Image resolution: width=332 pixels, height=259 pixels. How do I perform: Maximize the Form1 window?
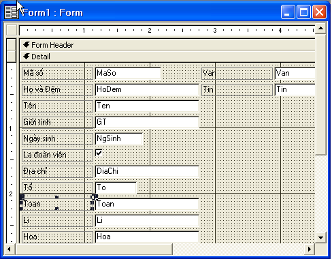303,12
